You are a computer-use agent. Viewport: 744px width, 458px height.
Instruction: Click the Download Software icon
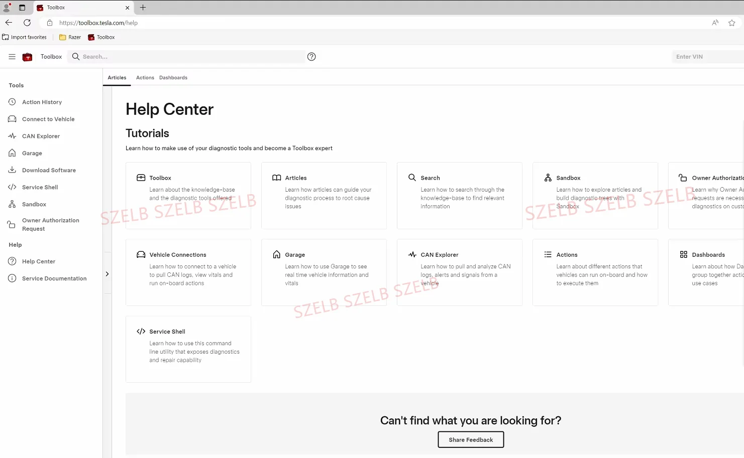coord(12,170)
